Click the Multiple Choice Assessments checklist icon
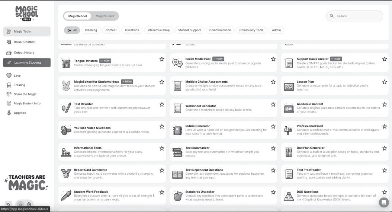392x212 pixels. tap(177, 86)
